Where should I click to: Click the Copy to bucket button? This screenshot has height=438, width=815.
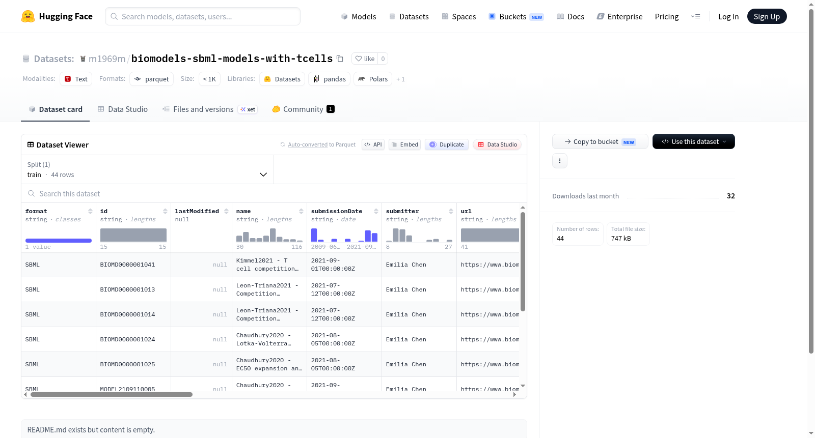click(x=600, y=141)
